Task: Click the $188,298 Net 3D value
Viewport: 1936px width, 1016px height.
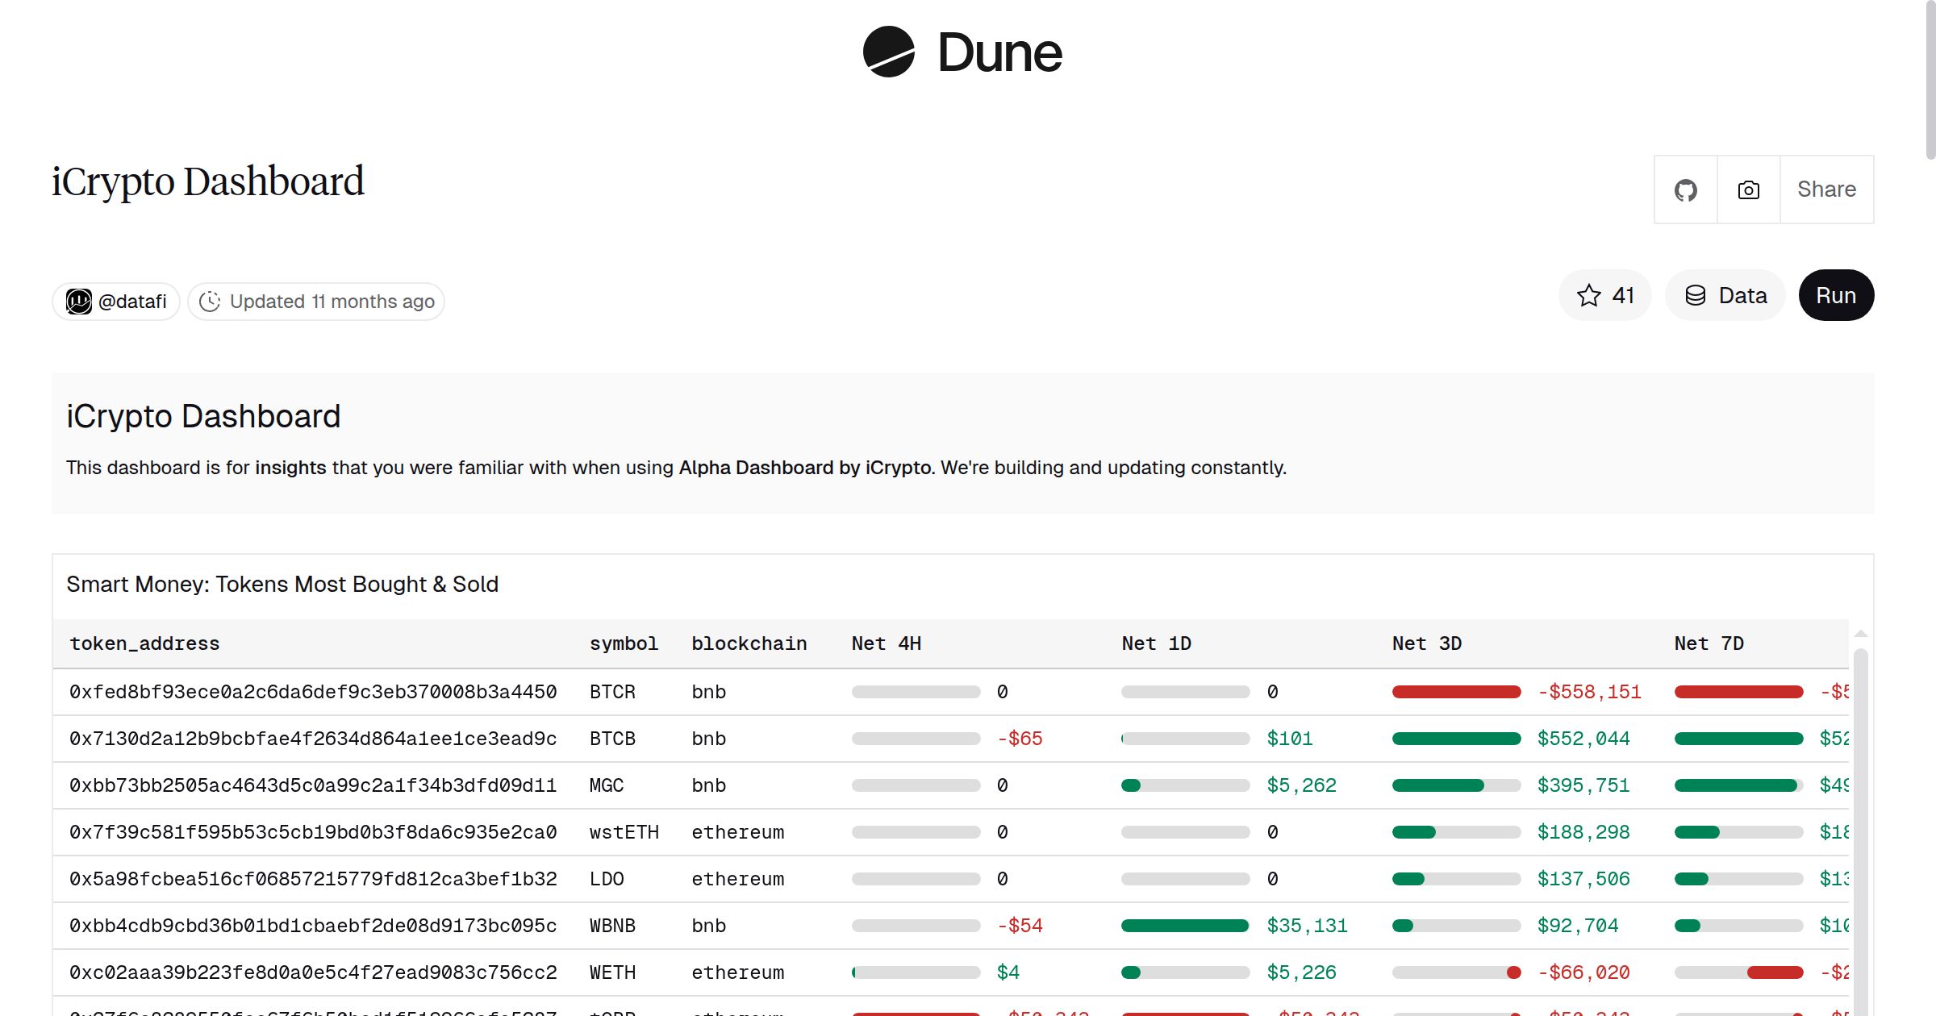Action: (1583, 832)
